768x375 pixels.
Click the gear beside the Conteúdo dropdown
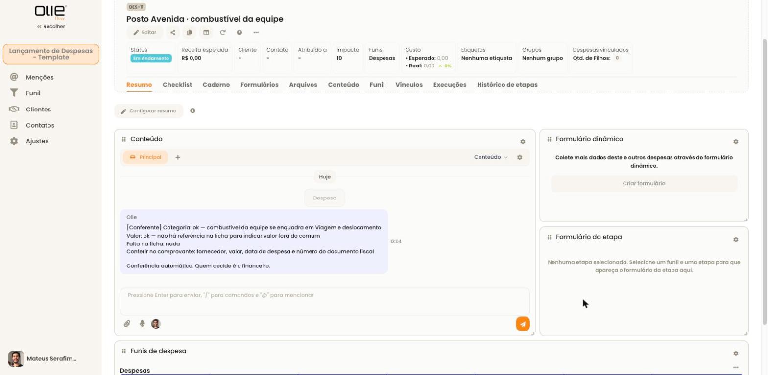(x=520, y=157)
